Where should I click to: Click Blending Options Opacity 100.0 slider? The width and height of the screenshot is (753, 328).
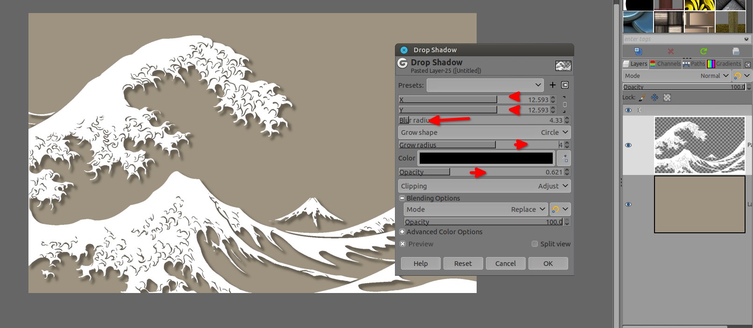tap(484, 222)
